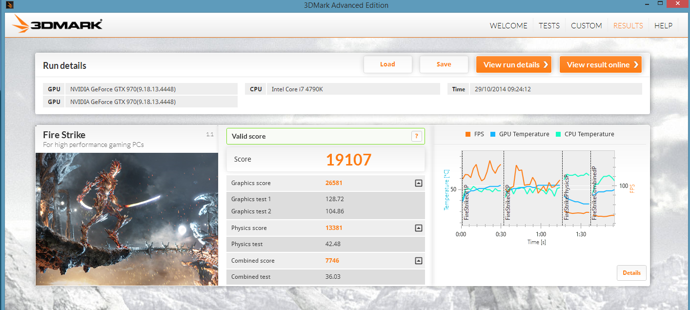Screen dimensions: 690x310
Task: Click the Save button
Action: tap(444, 64)
